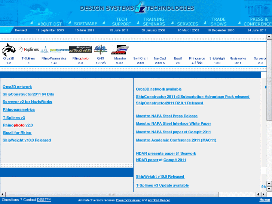Viewport: 272px width, 204px height.
Task: Click the Revised... label in date bar
Action: [x=22, y=30]
